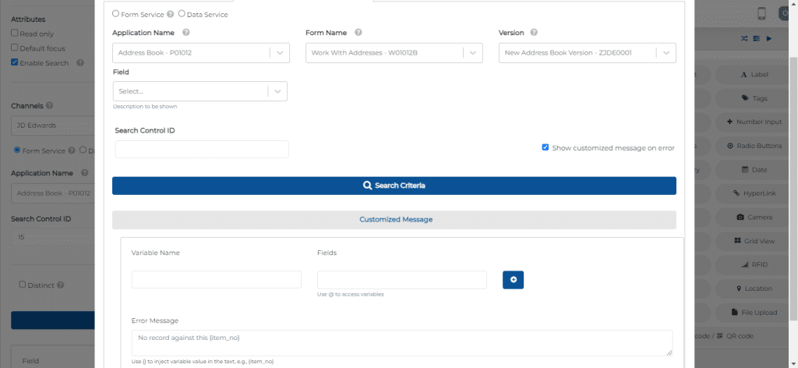798x368 pixels.
Task: Click the play icon in background toolbar
Action: click(769, 39)
